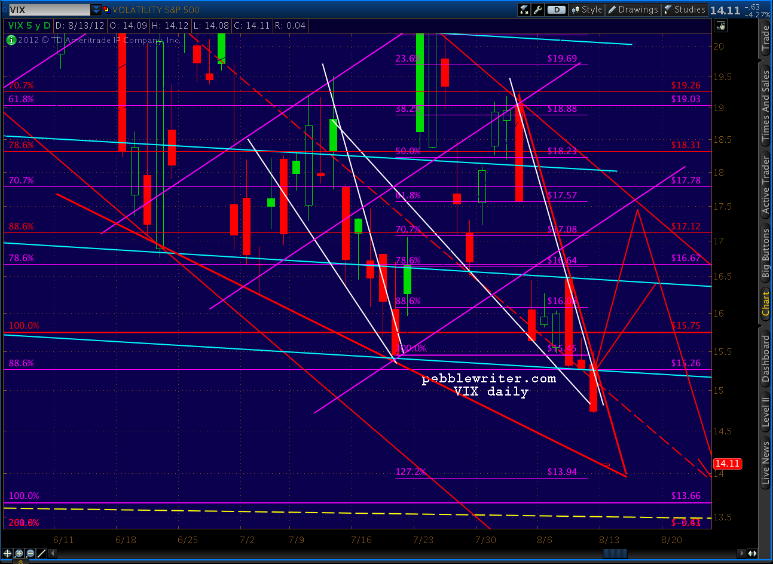
Task: Click the L: 14.08 low value
Action: pos(211,25)
